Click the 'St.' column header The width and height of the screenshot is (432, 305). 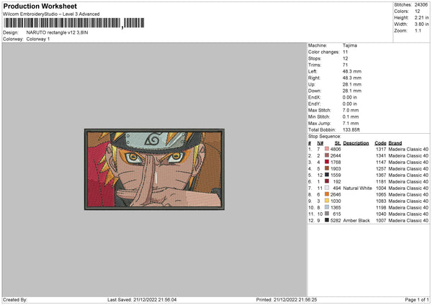pos(338,143)
